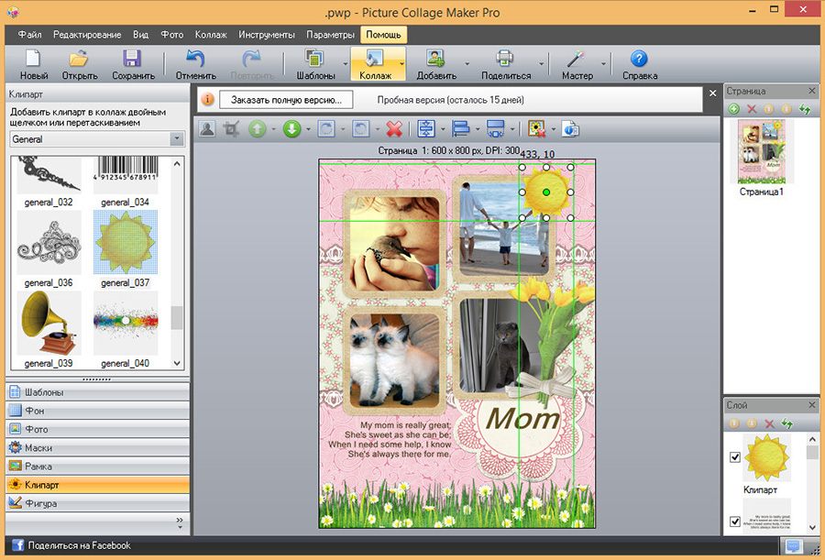Open the Мастер wizard tool
This screenshot has width=825, height=560.
click(x=577, y=65)
